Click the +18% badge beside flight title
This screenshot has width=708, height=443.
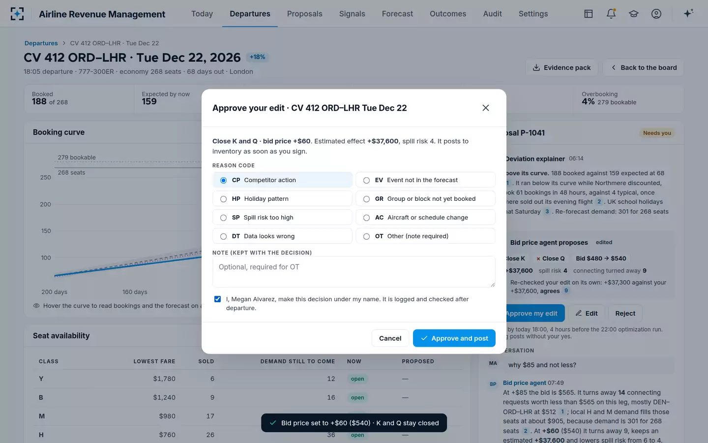click(x=258, y=57)
